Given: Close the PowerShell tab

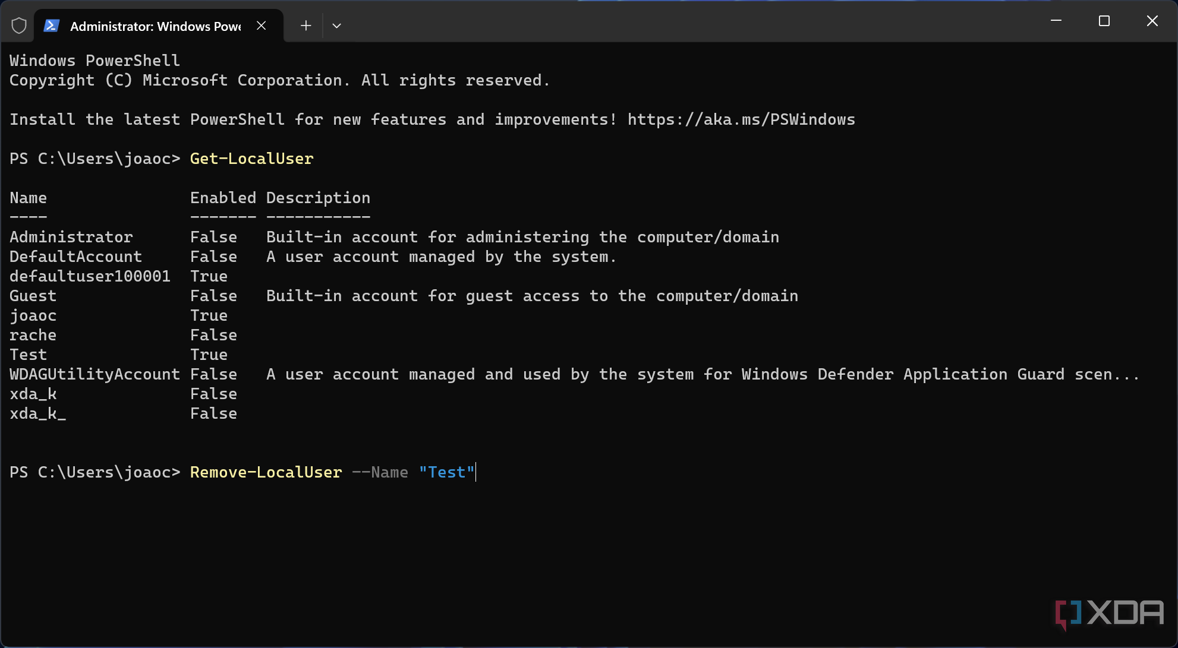Looking at the screenshot, I should [x=261, y=26].
